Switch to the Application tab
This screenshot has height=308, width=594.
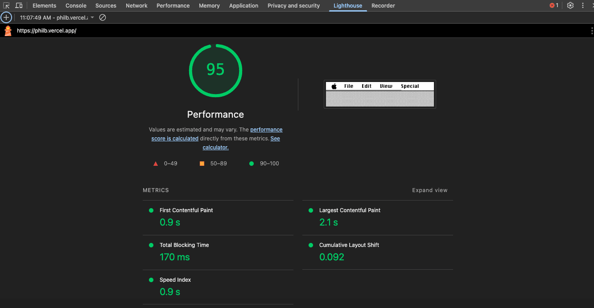coord(243,6)
